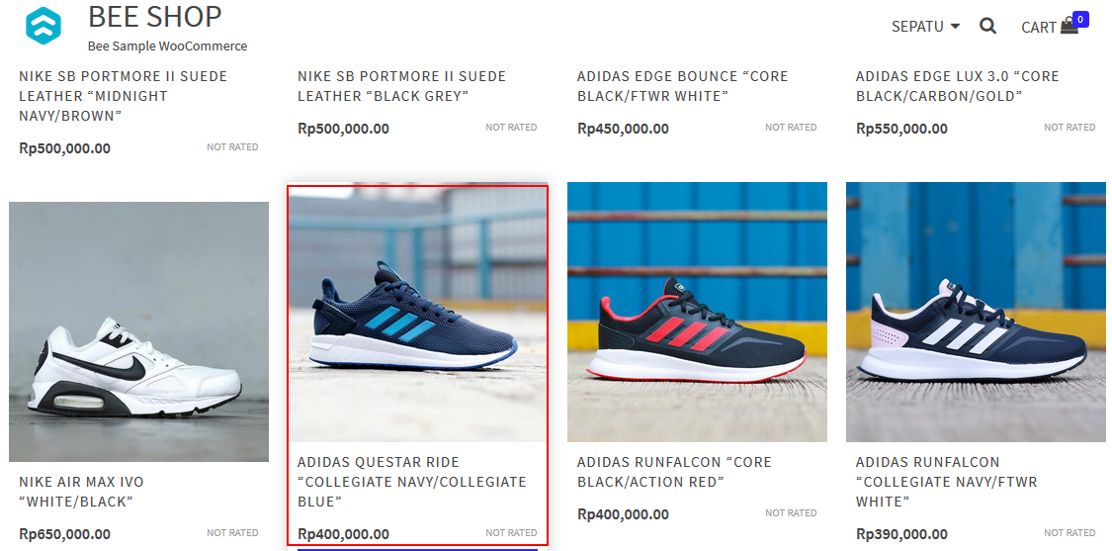Open Nike Air Max Ivo White/Black title
Screen dimensions: 1112x551
coord(82,492)
